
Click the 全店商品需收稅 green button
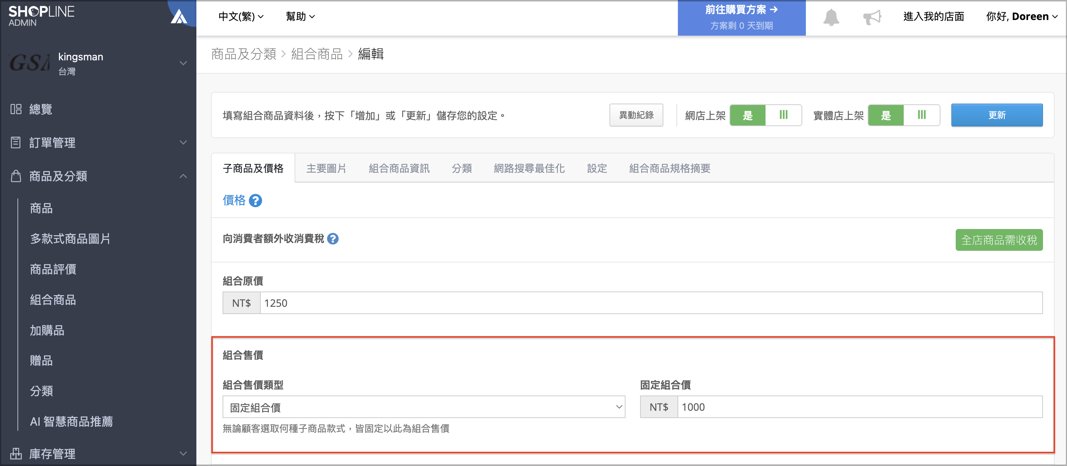pyautogui.click(x=999, y=240)
